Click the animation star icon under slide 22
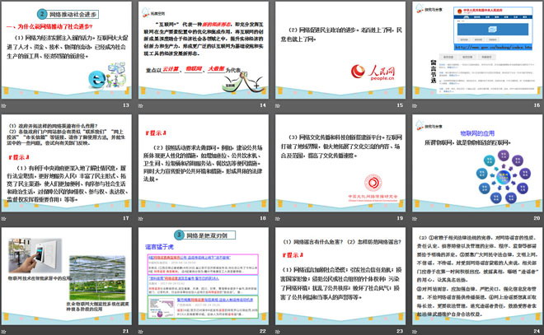 (140, 332)
